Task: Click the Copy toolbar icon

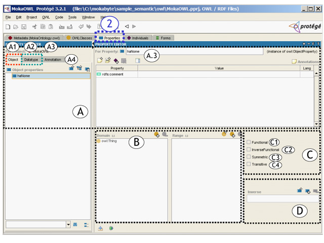Action: tap(43, 26)
